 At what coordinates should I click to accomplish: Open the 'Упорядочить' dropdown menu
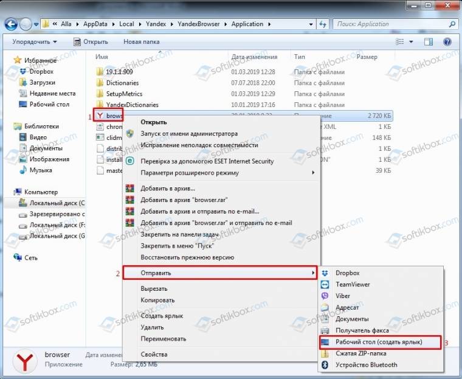(x=34, y=42)
